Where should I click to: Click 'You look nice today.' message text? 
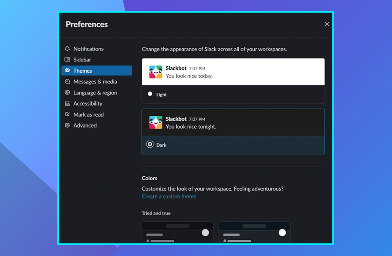[x=189, y=76]
